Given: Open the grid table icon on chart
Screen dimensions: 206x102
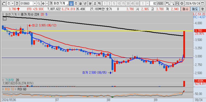Looking at the screenshot, I should tap(5, 18).
